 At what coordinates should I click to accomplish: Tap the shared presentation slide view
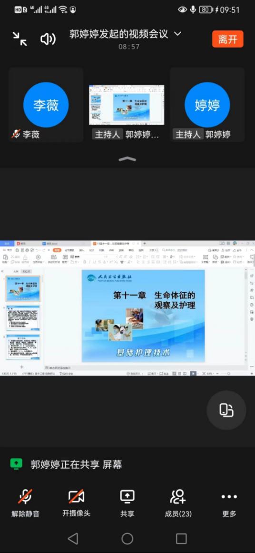127,308
